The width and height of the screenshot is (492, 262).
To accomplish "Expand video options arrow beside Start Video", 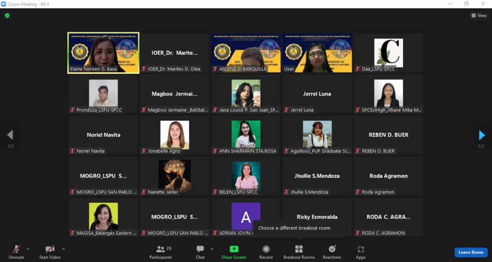I will [63, 249].
